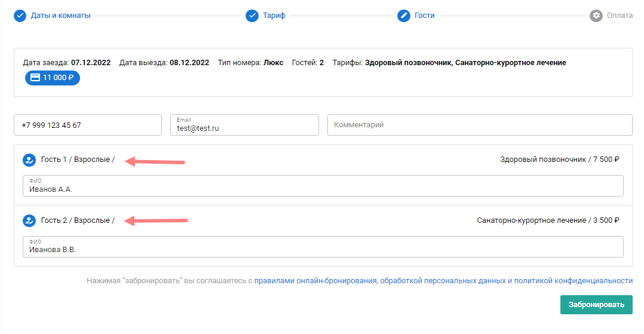The image size is (644, 334).
Task: Click the room type value Люкс
Action: click(274, 63)
